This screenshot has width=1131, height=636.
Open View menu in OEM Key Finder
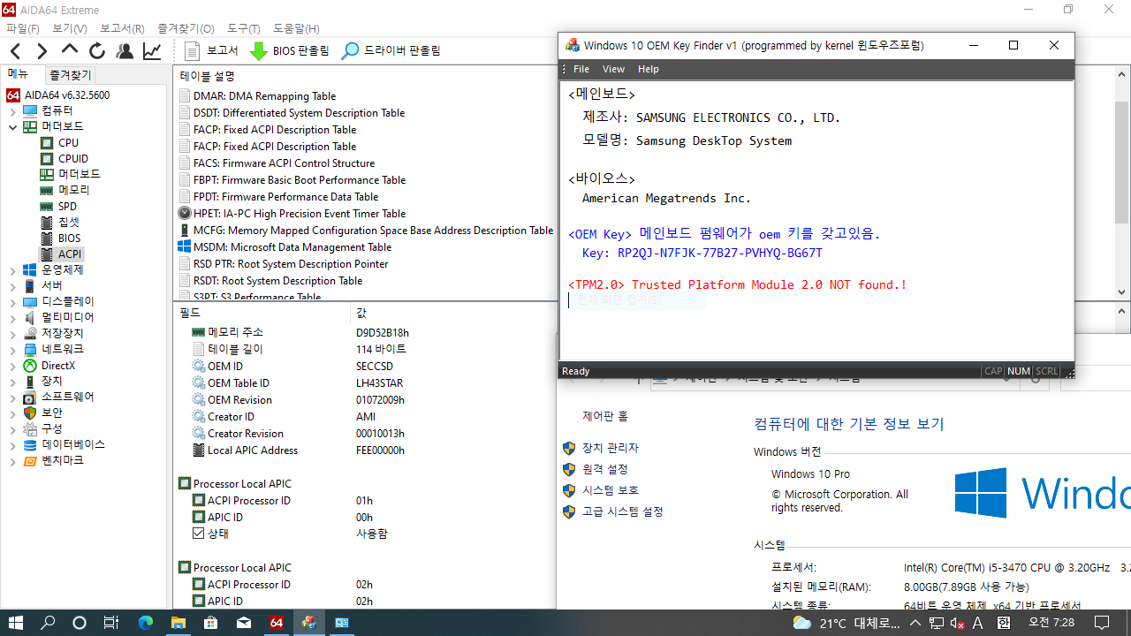[613, 69]
